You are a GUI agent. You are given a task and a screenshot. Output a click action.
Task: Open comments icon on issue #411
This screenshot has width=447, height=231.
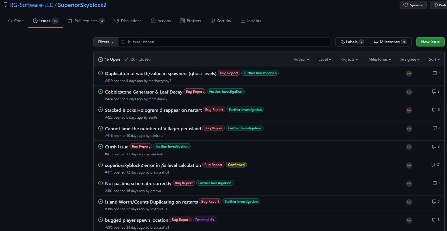tap(433, 165)
